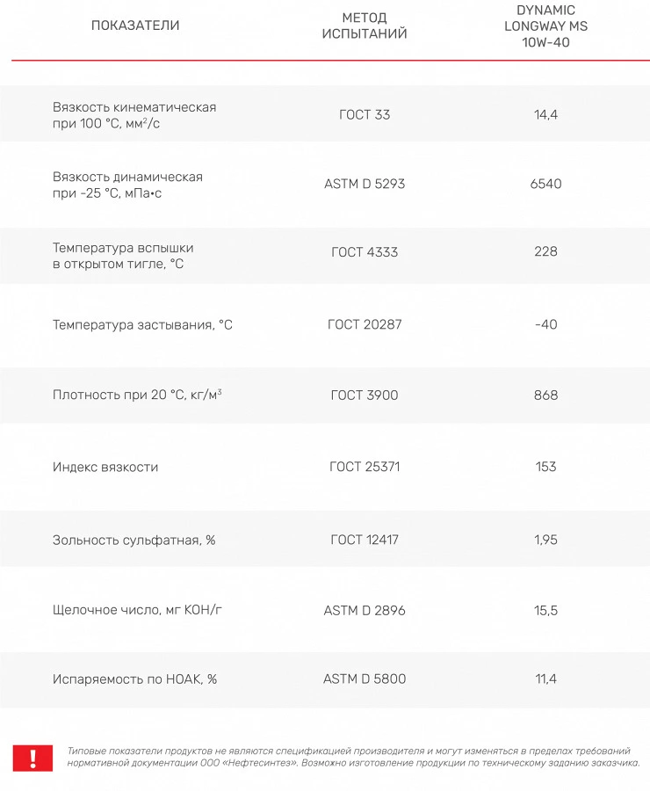The width and height of the screenshot is (650, 791).
Task: Click the disclaimer text about Нефтесинтез
Action: coord(353,757)
